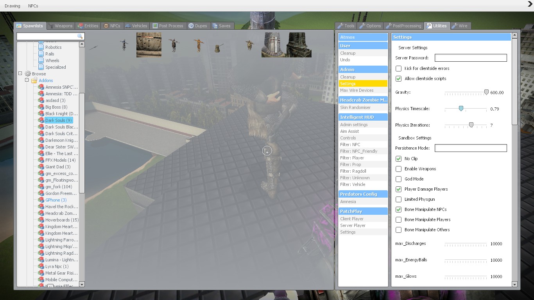The image size is (534, 300).
Task: Disable Allow clientside scripts checkbox
Action: coord(398,79)
